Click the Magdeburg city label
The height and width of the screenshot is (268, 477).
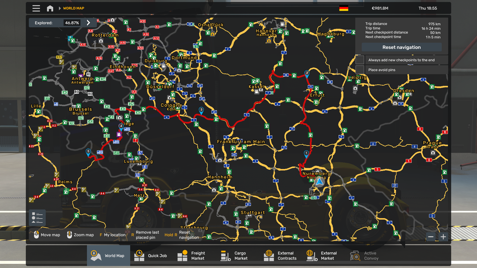point(331,34)
